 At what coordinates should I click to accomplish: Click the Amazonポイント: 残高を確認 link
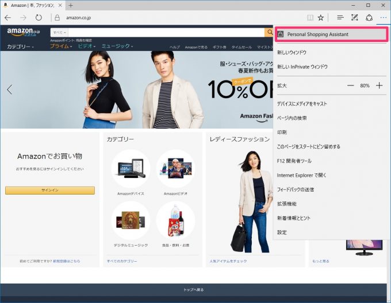[x=71, y=40]
